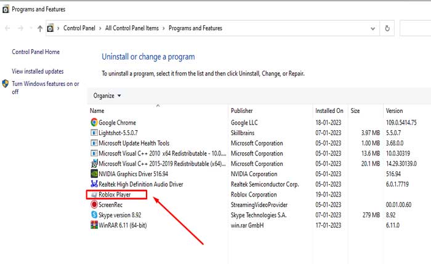Open Turn Windows features on or off
Viewport: 431px width, 264px height.
pyautogui.click(x=45, y=88)
